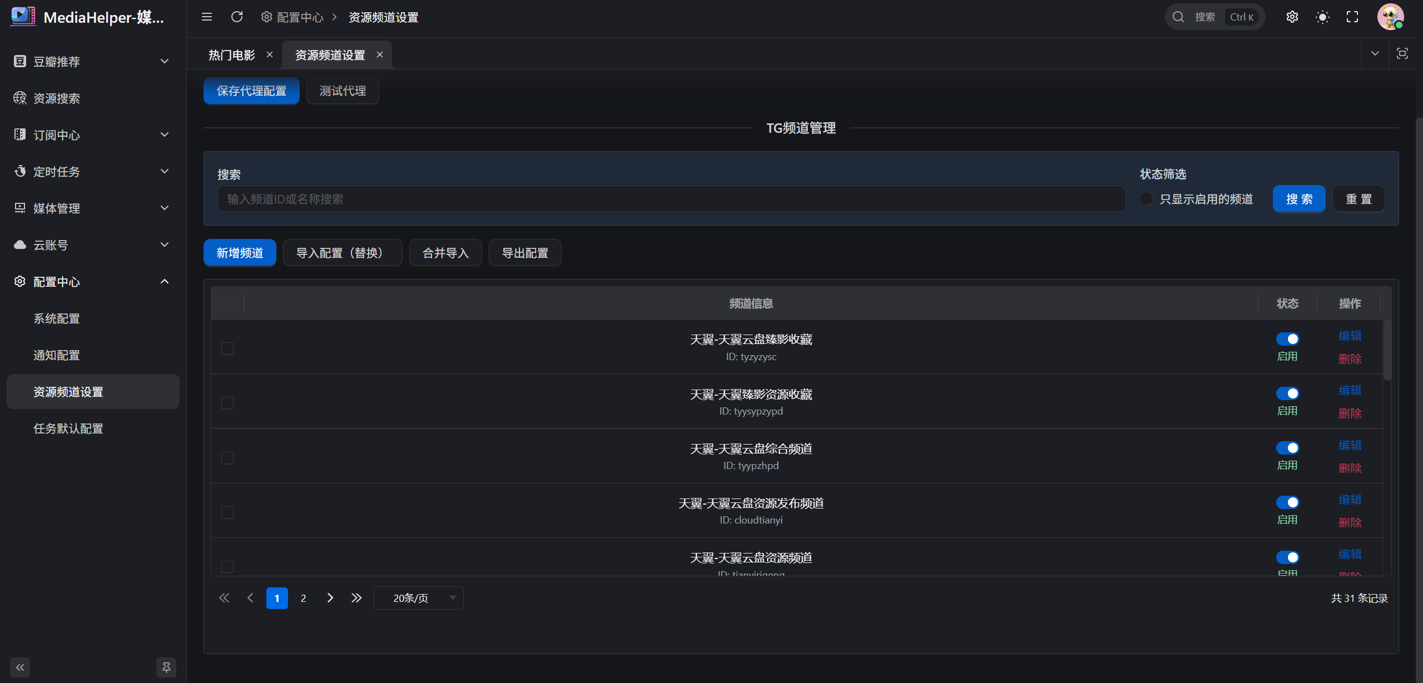Click the channel ID search input field
Viewport: 1423px width, 683px height.
click(x=671, y=199)
